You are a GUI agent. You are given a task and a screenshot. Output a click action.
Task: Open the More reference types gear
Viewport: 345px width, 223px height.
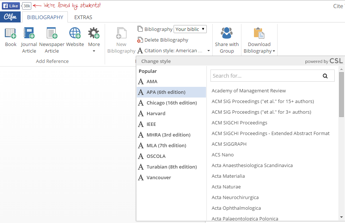click(x=94, y=33)
